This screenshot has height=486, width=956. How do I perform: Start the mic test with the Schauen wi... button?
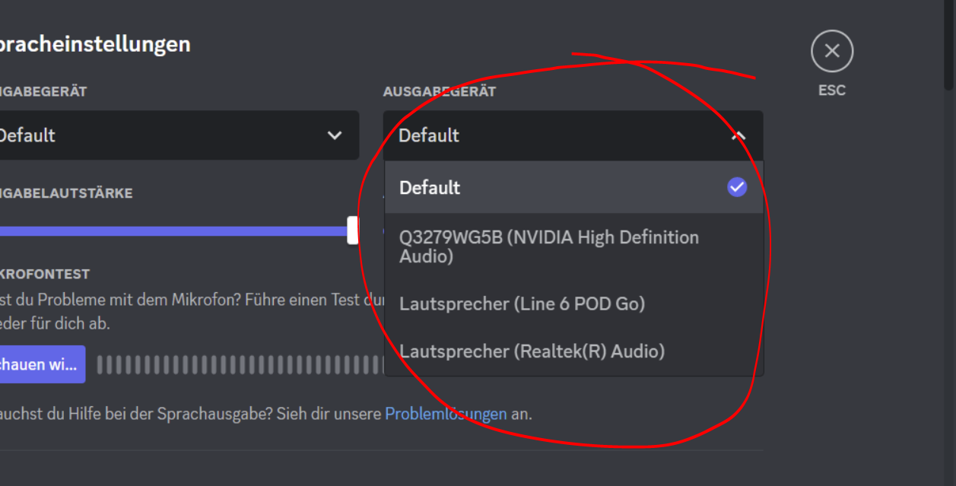tap(43, 364)
